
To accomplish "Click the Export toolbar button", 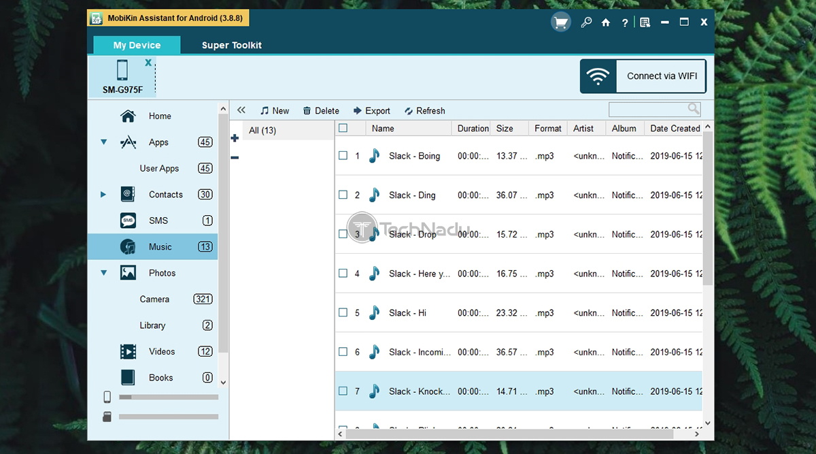I will point(371,111).
